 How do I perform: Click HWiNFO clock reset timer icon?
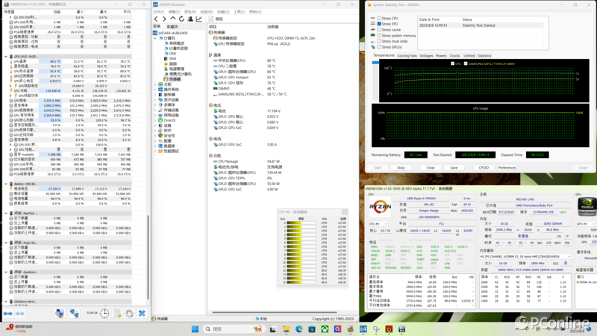point(104,313)
